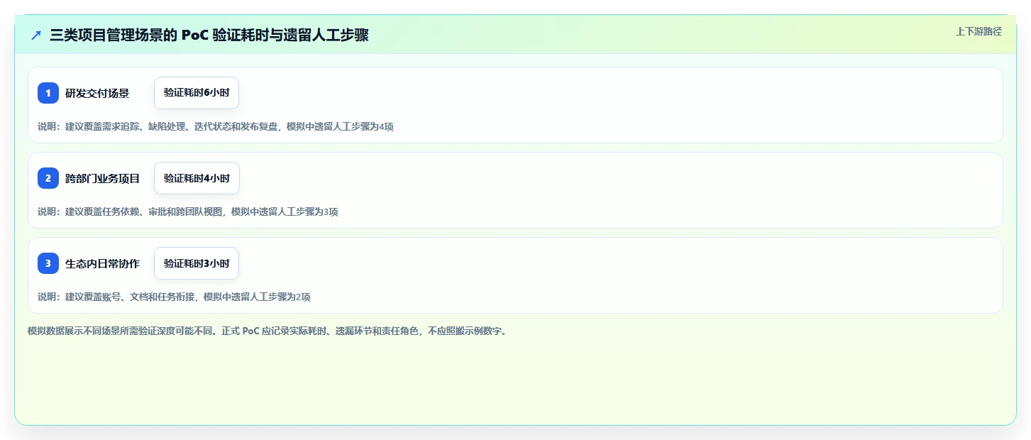Screen dimensions: 1031x440
Task: Click the description mentioning 遗留人工步骤为2项
Action: [174, 297]
